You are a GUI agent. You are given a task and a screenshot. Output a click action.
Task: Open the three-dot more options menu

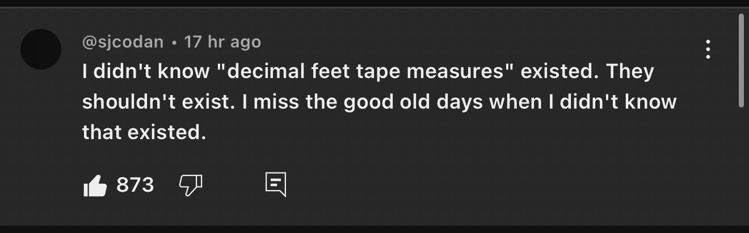(708, 50)
